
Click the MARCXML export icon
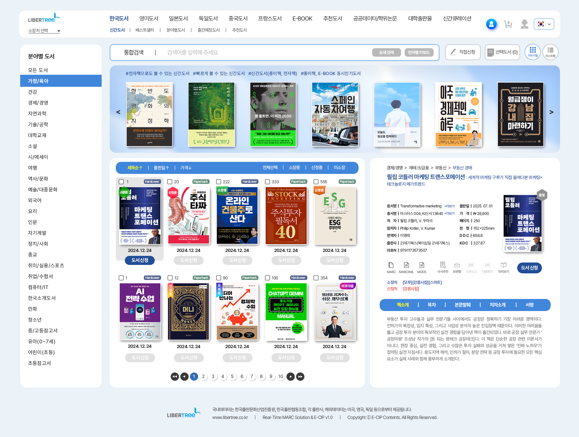407,266
